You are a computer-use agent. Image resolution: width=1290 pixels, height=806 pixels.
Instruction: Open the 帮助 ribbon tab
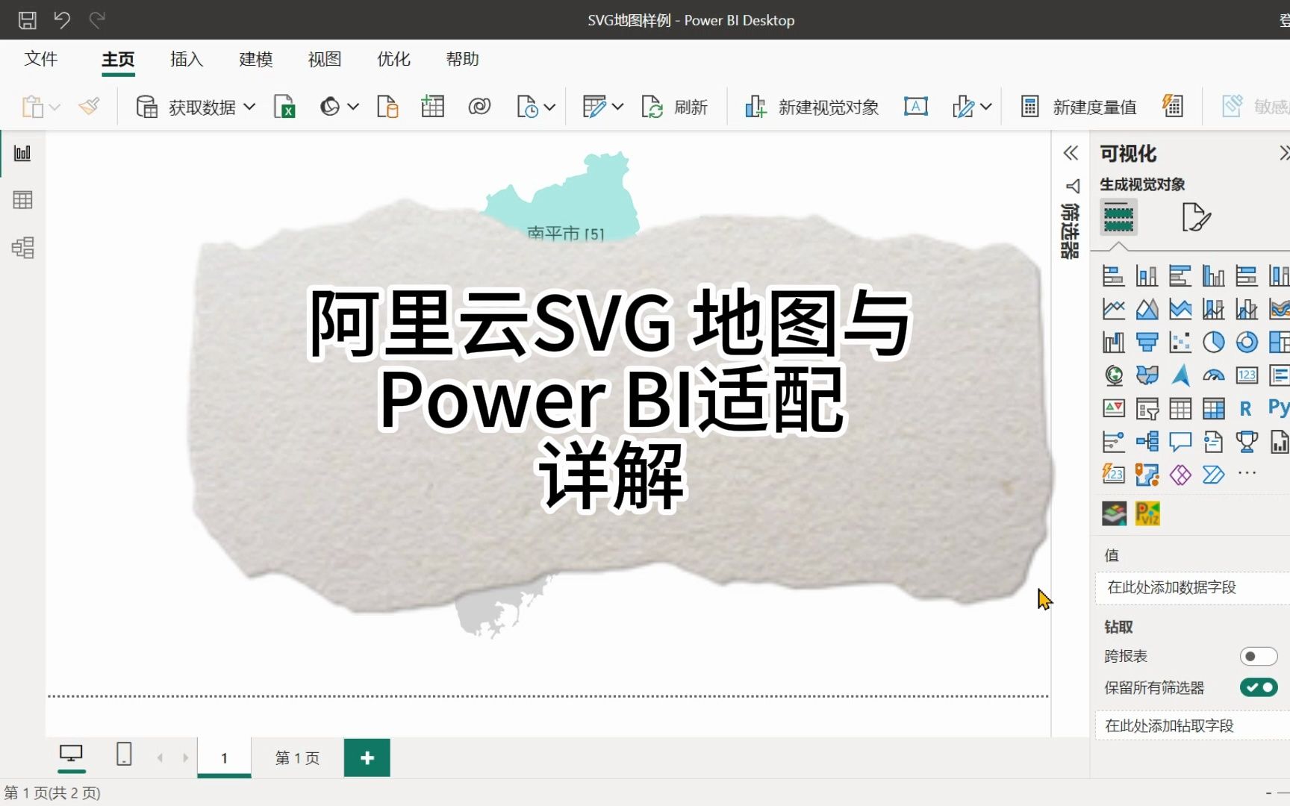point(462,59)
